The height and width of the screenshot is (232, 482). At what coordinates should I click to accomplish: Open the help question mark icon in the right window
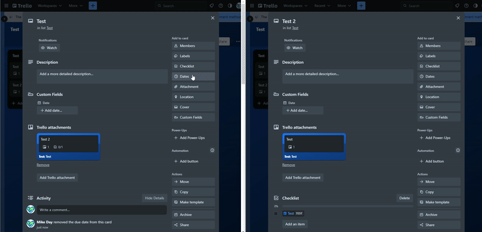point(466,6)
